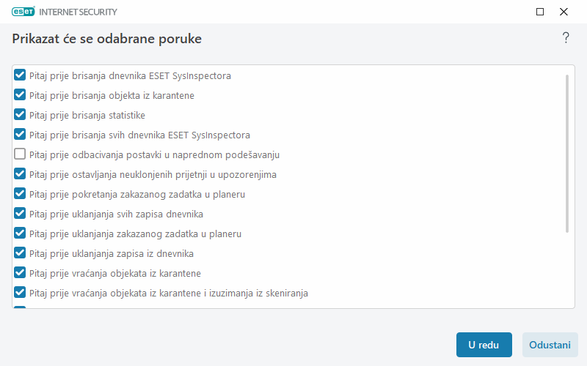Uncheck 'Pitaj prije brisanja objekta iz karantene'

pyautogui.click(x=21, y=95)
